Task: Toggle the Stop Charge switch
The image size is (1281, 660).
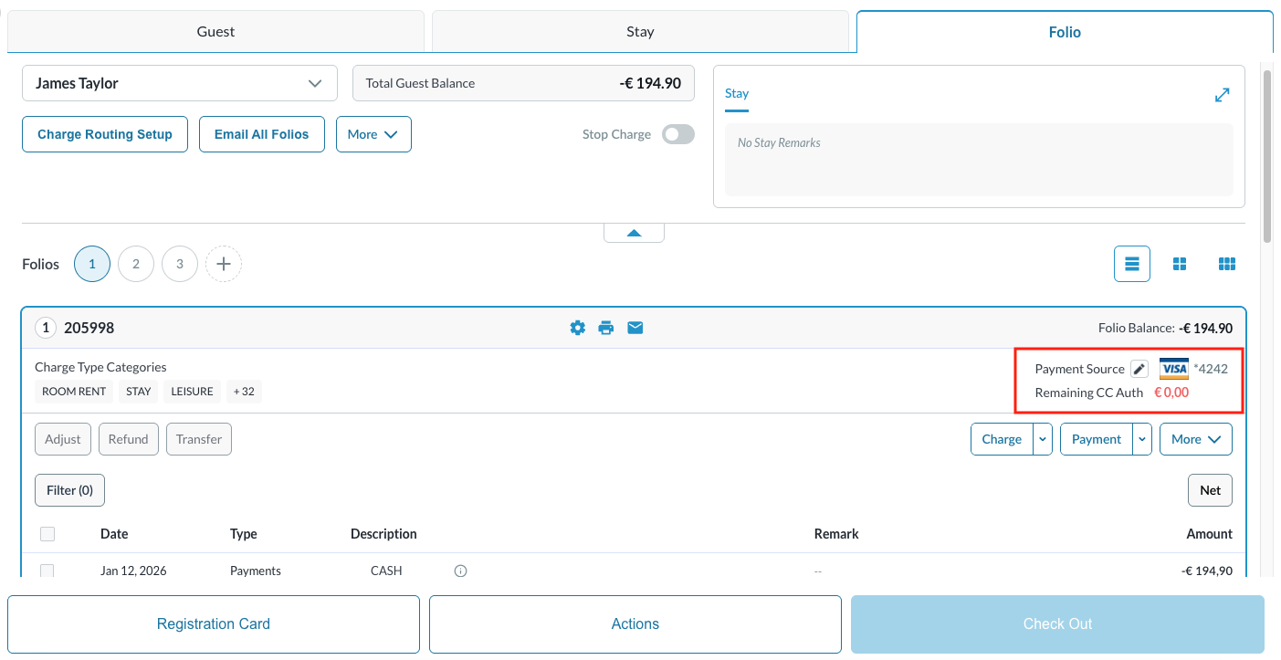Action: (x=677, y=134)
